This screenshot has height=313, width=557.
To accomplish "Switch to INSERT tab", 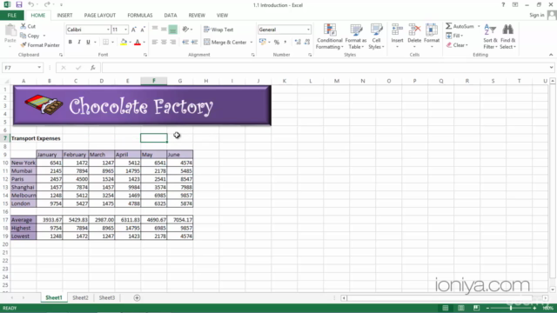I will pyautogui.click(x=64, y=16).
